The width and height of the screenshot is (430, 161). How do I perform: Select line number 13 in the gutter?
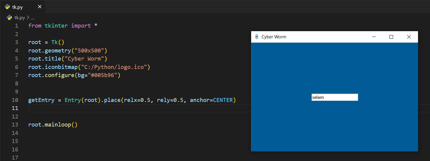[x=15, y=124]
